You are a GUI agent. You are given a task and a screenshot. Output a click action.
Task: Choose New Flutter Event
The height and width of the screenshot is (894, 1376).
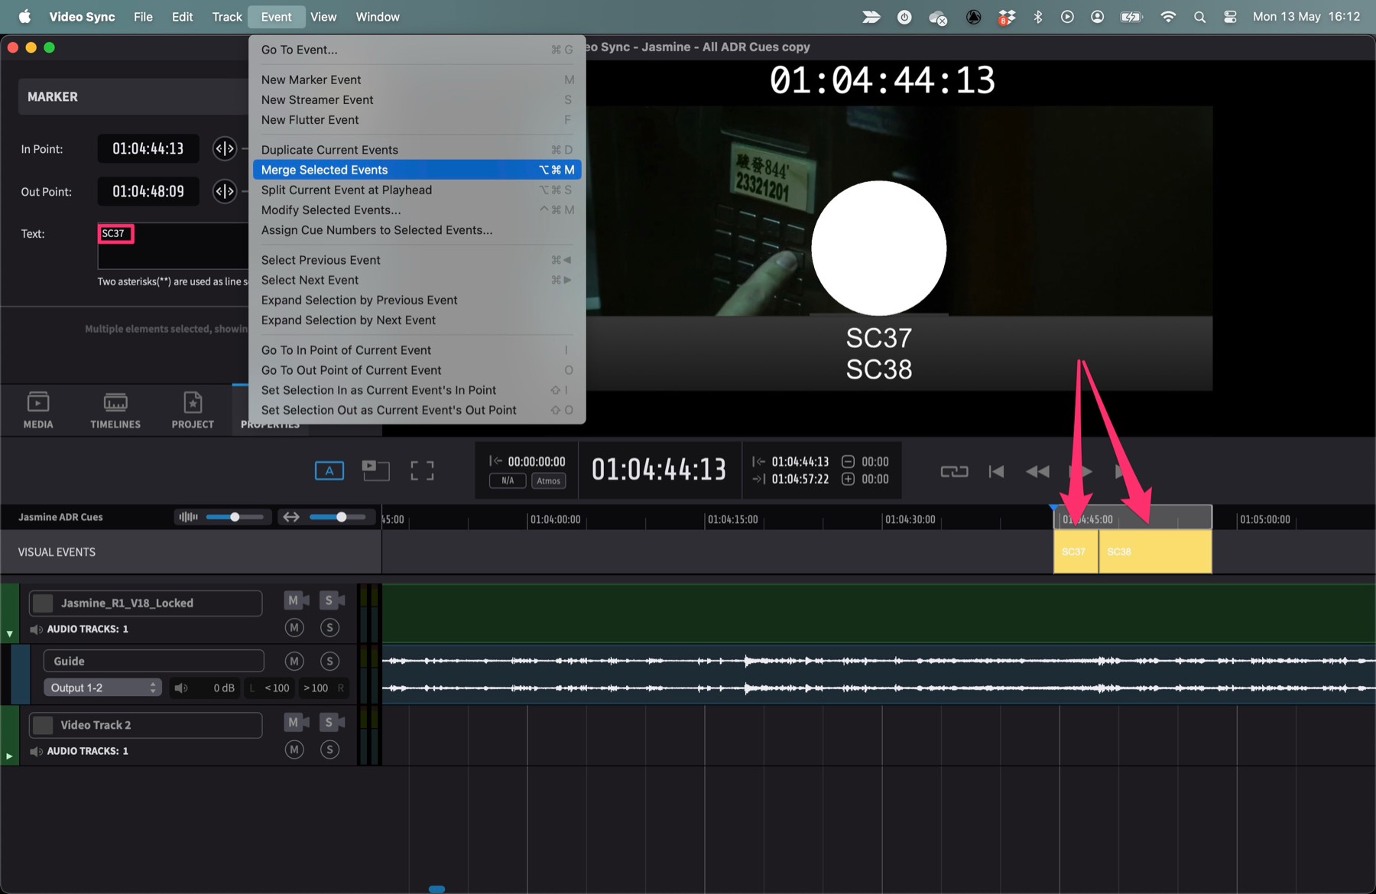[x=417, y=119]
